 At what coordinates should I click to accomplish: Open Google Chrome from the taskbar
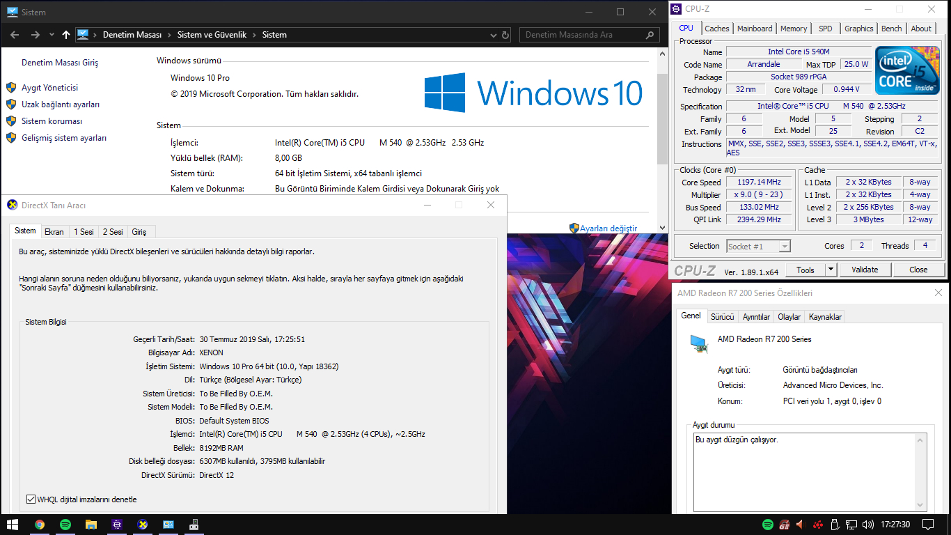coord(40,525)
